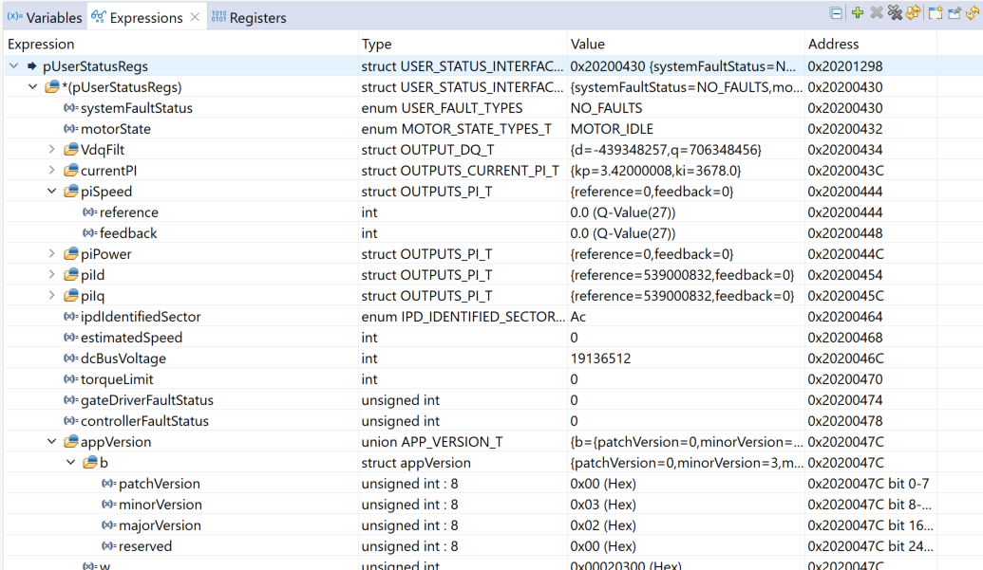This screenshot has width=983, height=570.
Task: Collapse the appVersion union node
Action: click(x=52, y=442)
